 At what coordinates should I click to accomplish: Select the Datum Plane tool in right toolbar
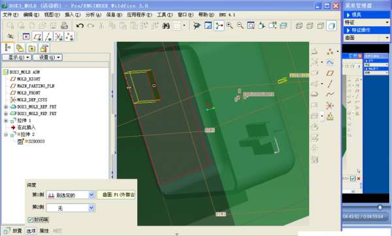point(330,73)
